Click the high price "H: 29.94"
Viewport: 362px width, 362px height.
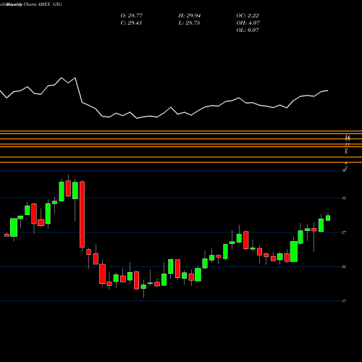(x=190, y=16)
